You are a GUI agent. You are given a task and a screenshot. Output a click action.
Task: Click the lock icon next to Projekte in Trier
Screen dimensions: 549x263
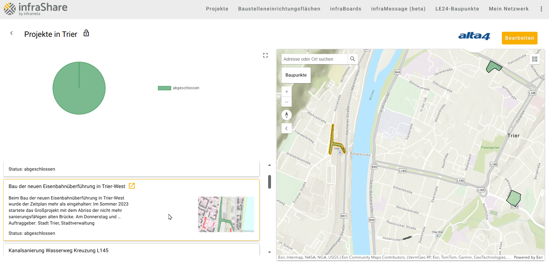(86, 33)
